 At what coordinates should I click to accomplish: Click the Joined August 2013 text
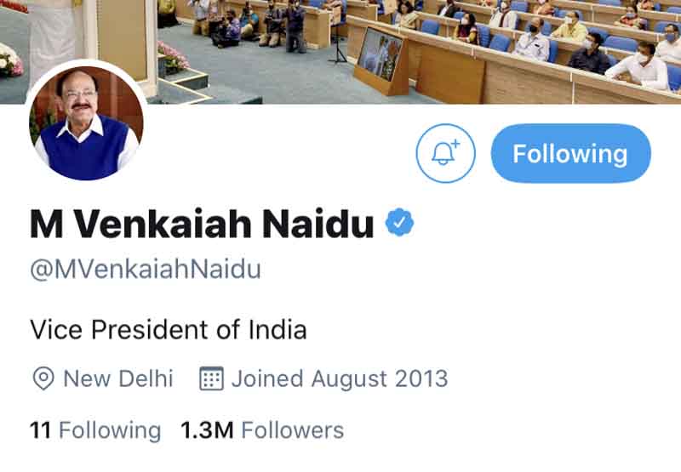click(x=339, y=378)
